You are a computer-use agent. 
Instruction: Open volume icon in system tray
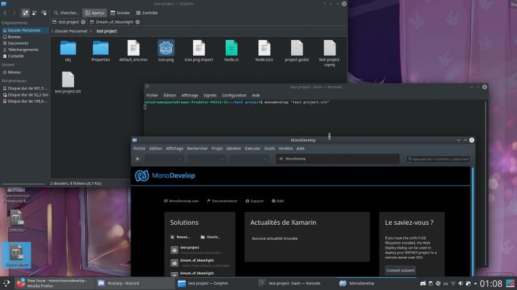point(461,283)
